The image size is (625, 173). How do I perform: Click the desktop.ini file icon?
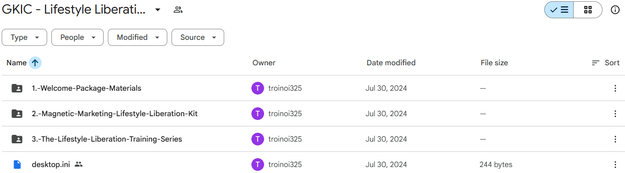(17, 165)
